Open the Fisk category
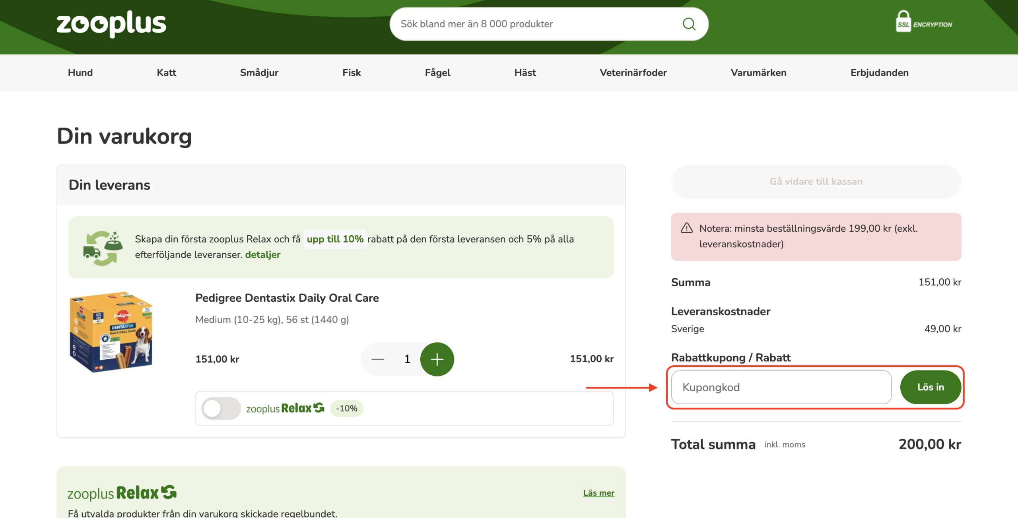This screenshot has width=1018, height=518. (352, 72)
